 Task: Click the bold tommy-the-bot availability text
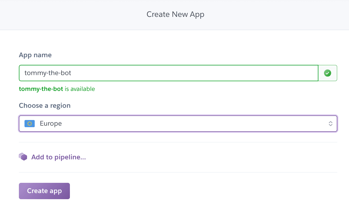(x=41, y=89)
